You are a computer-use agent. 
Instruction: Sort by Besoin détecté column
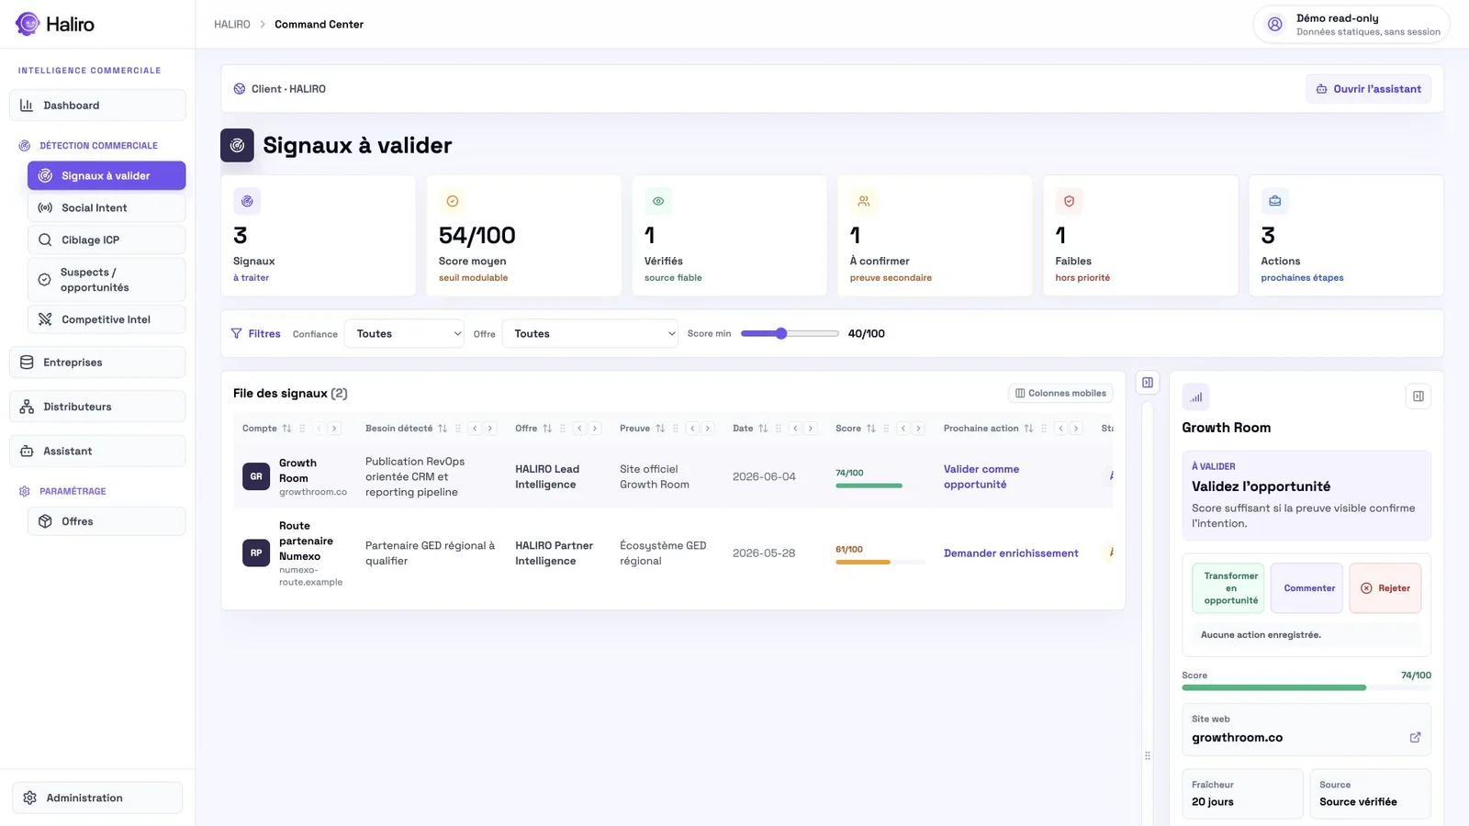(x=443, y=429)
